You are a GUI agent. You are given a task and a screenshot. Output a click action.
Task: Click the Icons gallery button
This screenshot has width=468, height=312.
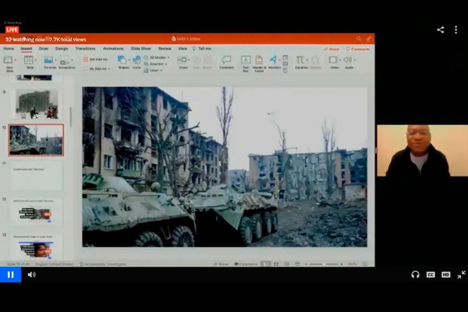click(137, 60)
